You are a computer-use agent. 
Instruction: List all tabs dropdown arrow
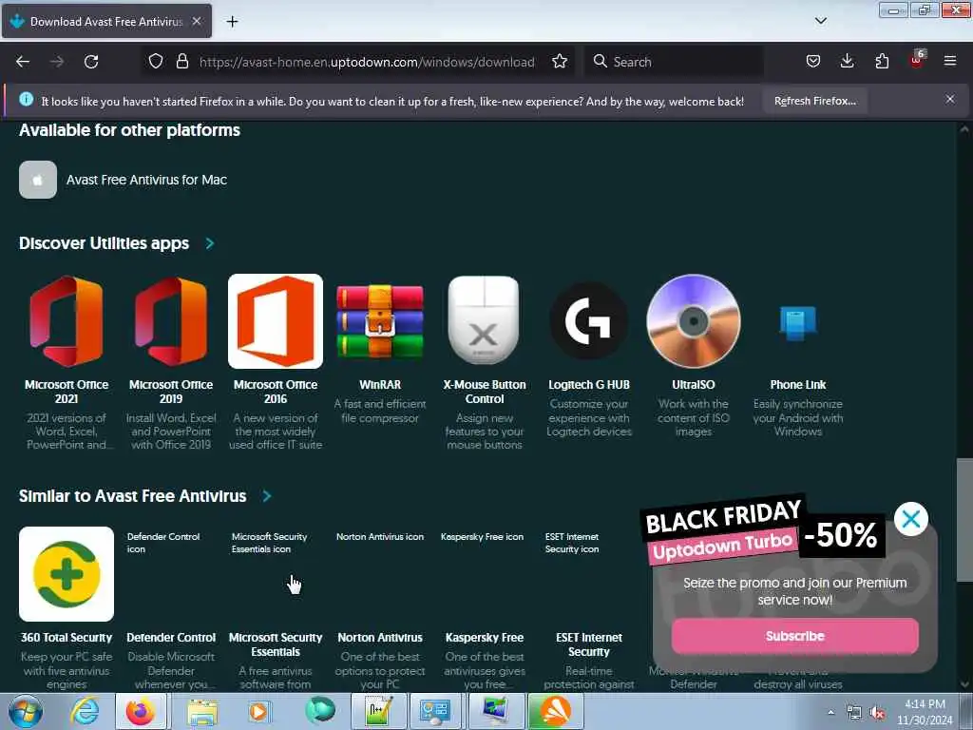pos(820,21)
